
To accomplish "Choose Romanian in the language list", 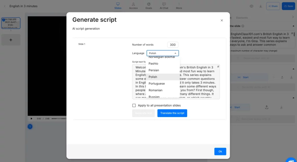I will [155, 90].
